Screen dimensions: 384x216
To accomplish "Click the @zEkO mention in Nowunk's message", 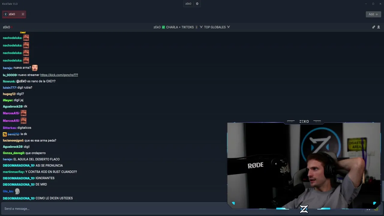I will pyautogui.click(x=21, y=81).
